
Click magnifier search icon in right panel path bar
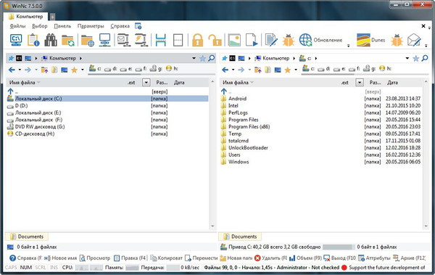425,58
